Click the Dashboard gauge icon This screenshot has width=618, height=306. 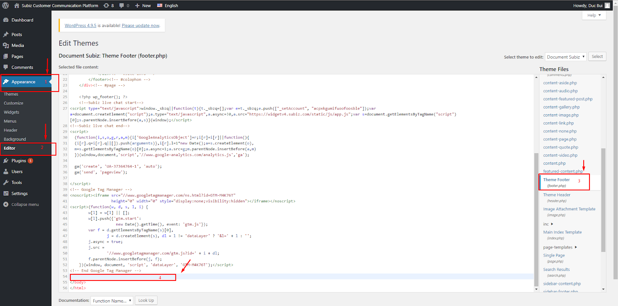point(6,20)
